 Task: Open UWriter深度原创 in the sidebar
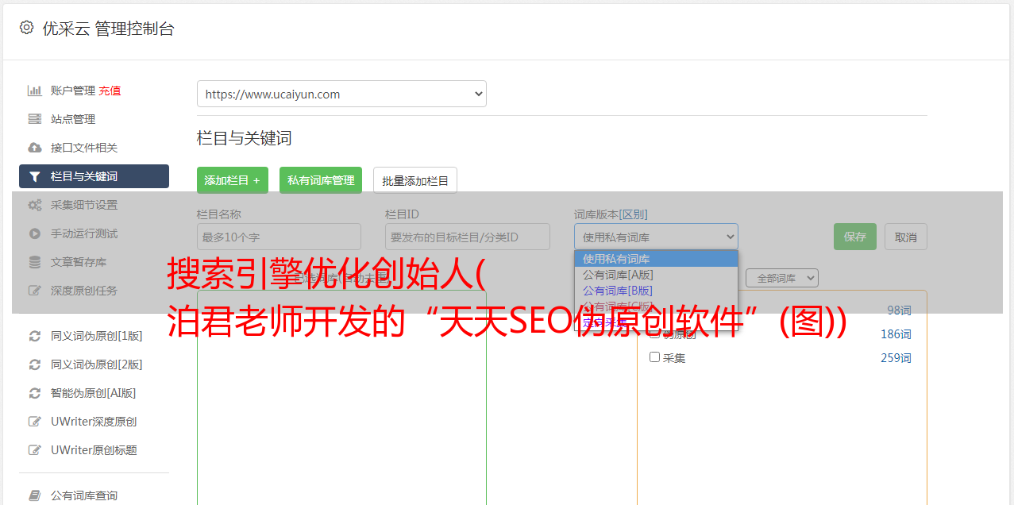pyautogui.click(x=94, y=422)
